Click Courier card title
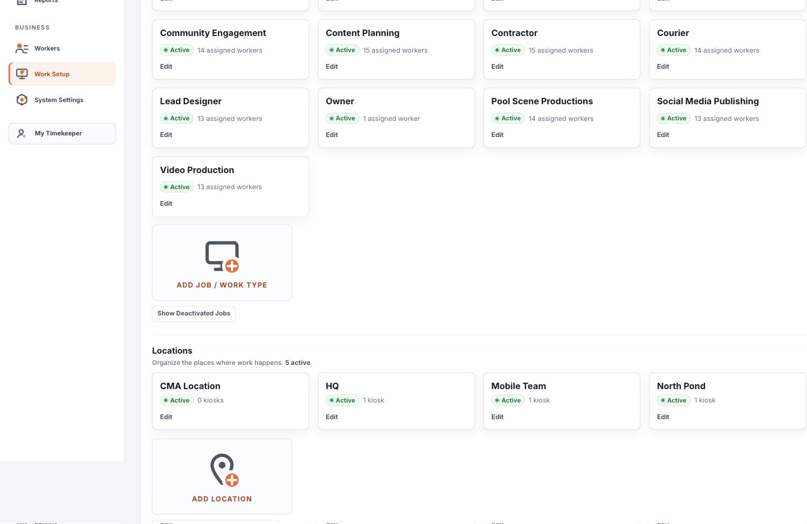 point(673,33)
